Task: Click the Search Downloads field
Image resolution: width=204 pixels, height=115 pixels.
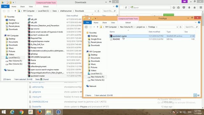Action: [109, 11]
